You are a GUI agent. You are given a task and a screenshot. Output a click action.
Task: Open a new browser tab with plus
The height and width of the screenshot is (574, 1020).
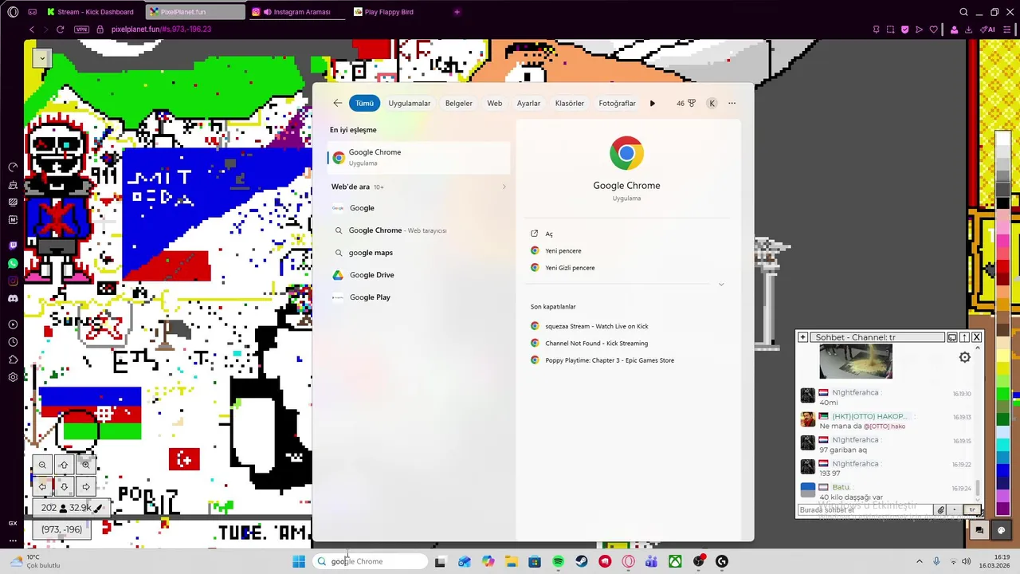point(457,12)
